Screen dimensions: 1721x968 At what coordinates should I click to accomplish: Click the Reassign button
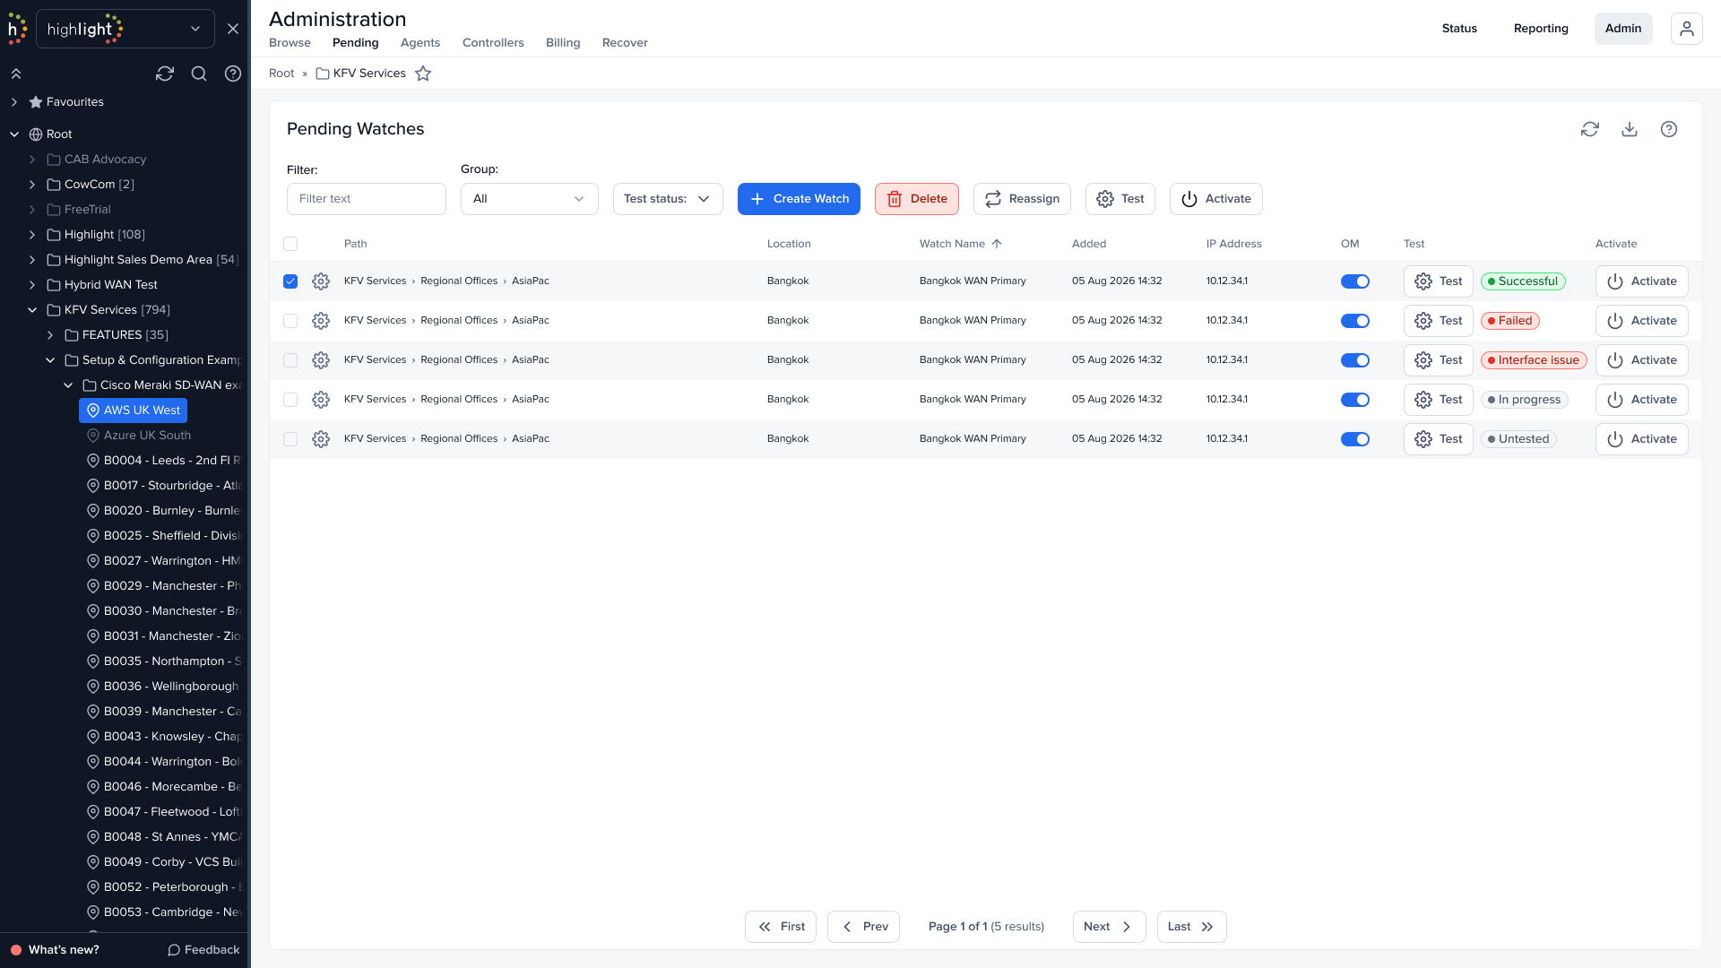point(1022,199)
